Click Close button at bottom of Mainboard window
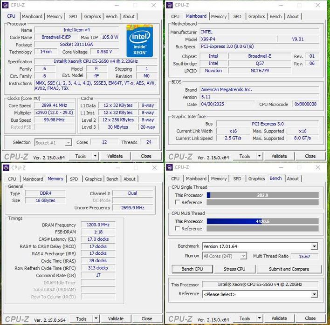The height and width of the screenshot is (325, 330). coord(310,156)
